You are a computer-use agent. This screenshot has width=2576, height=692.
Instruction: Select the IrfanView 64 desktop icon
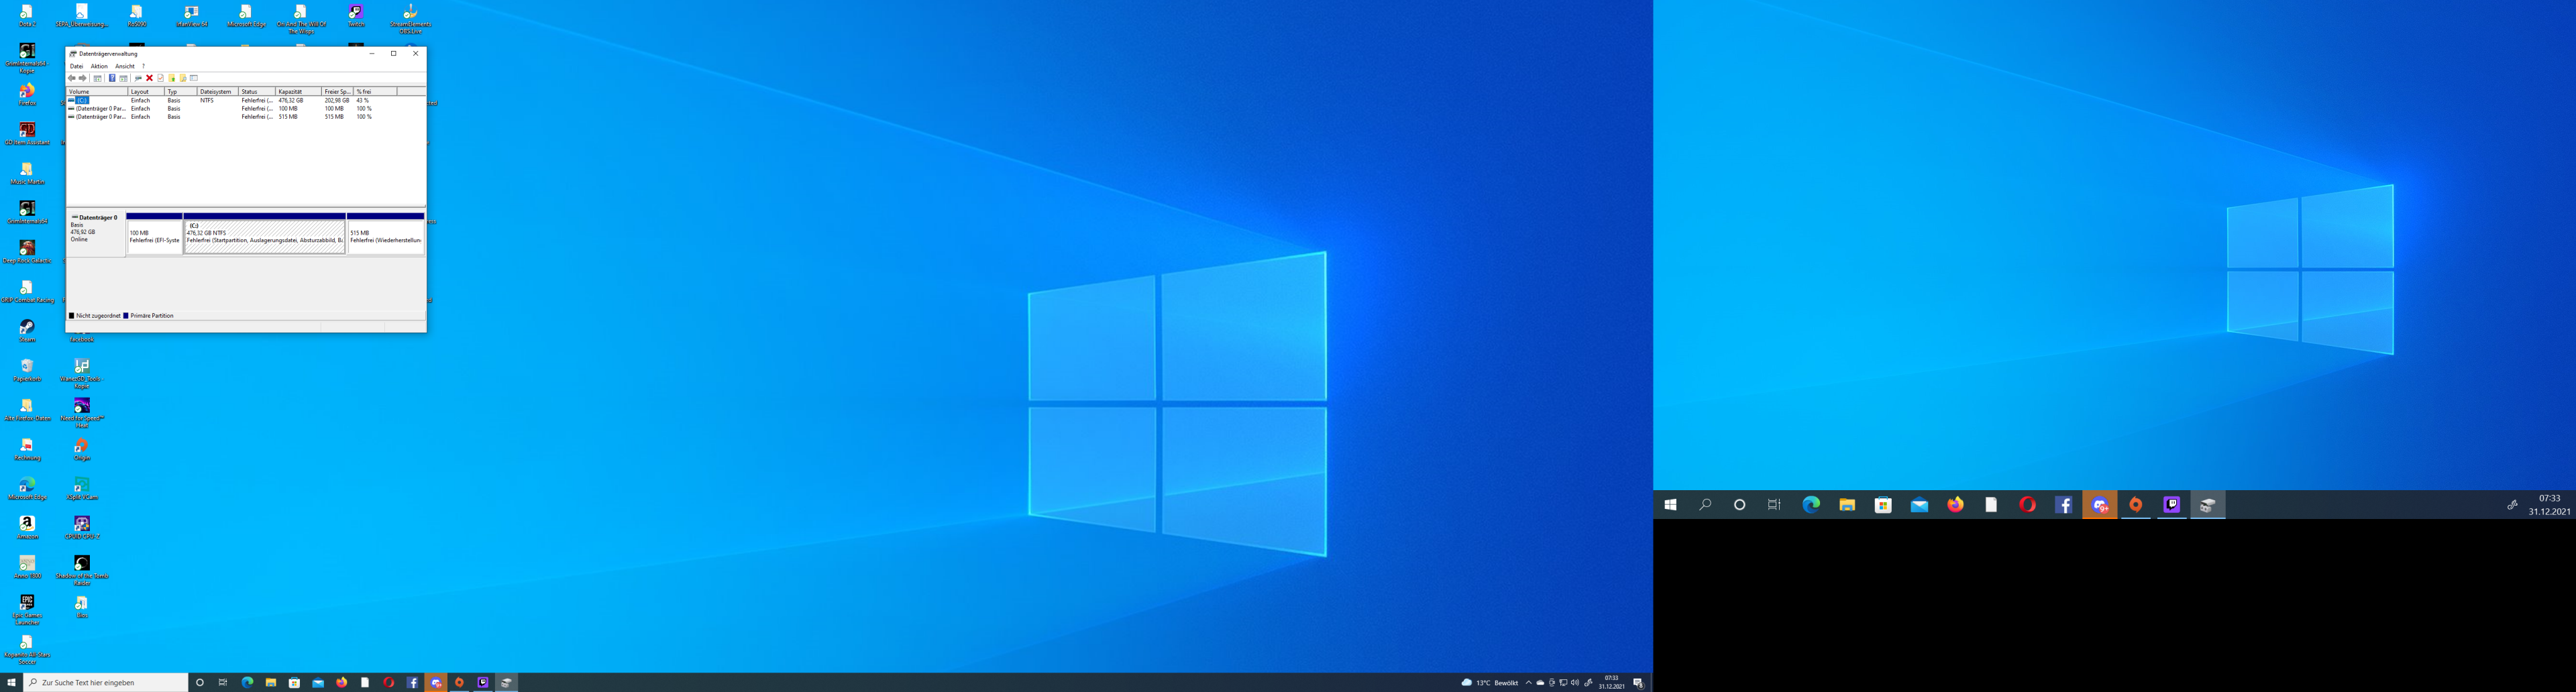click(x=191, y=16)
